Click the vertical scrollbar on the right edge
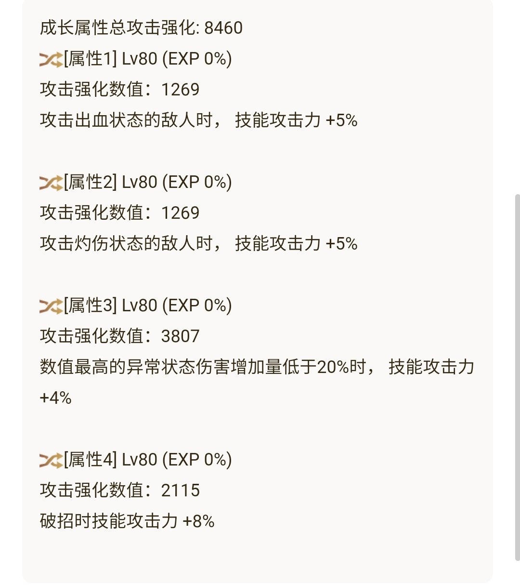This screenshot has height=585, width=520. coord(517,377)
